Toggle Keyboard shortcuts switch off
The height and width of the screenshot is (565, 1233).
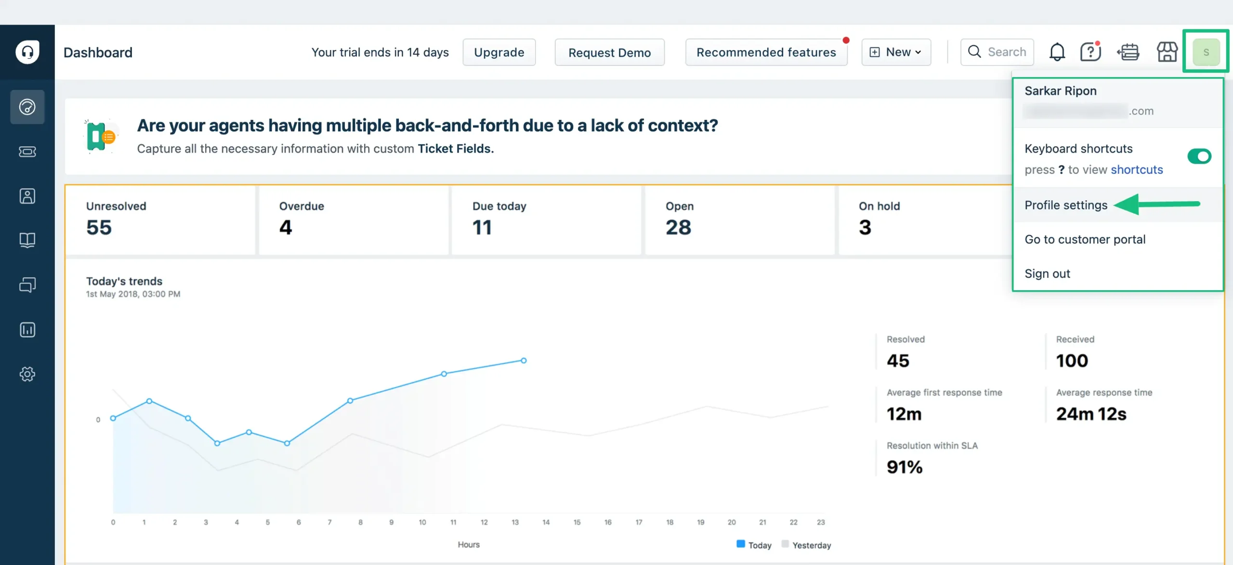coord(1199,156)
